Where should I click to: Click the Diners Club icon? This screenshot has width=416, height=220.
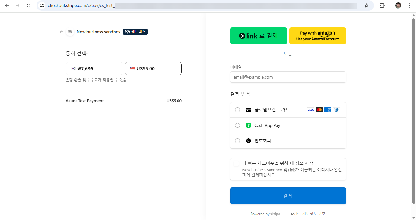pyautogui.click(x=336, y=110)
